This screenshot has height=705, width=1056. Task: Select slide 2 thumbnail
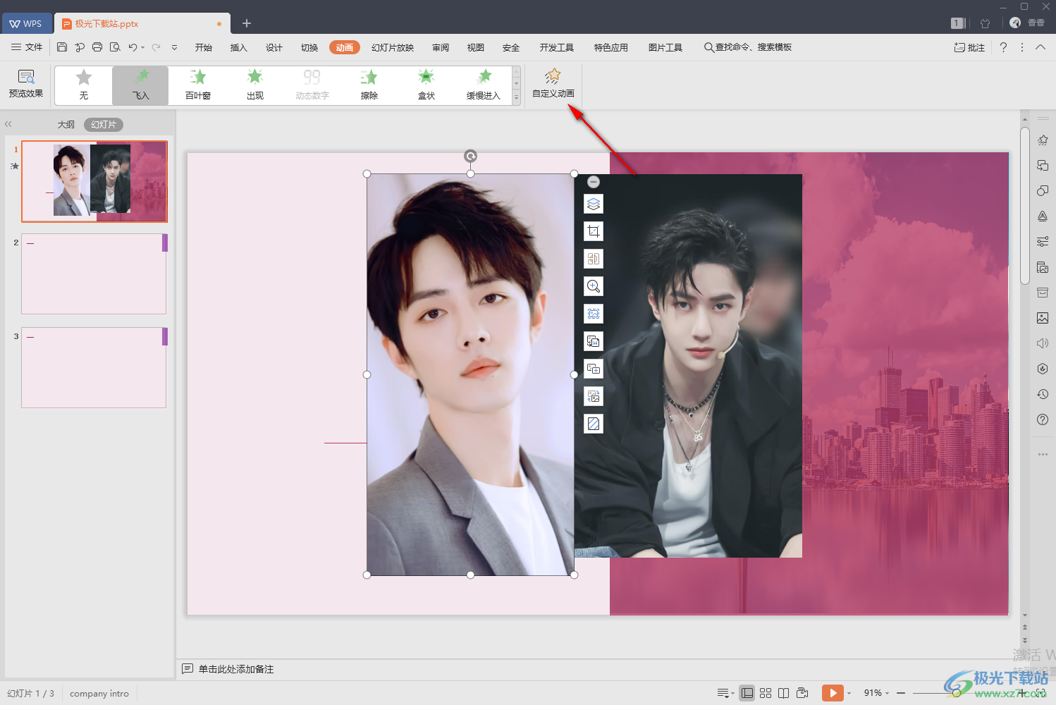94,274
